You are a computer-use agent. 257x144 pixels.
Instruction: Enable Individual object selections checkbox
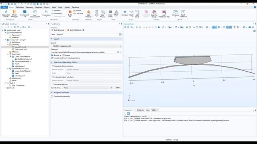point(53,77)
